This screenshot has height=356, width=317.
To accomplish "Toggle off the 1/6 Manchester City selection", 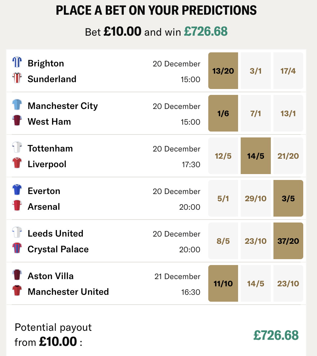I will coord(223,113).
